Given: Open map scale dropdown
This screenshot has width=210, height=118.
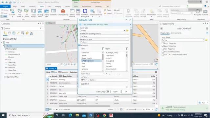Looking at the screenshot, I should coord(59,64).
